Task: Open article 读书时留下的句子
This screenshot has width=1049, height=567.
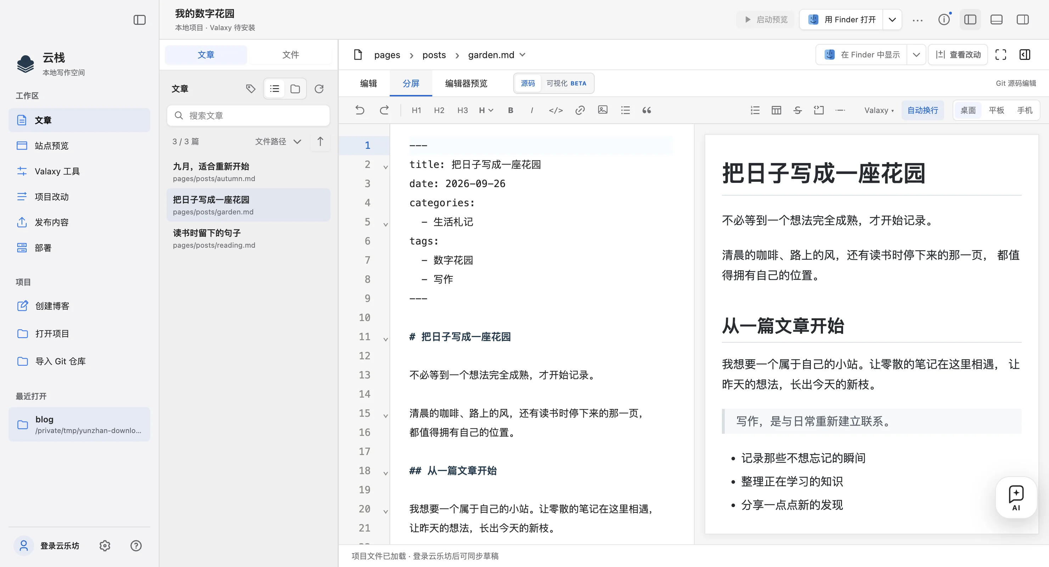Action: tap(248, 238)
